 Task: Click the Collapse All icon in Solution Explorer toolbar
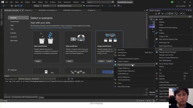point(169,13)
